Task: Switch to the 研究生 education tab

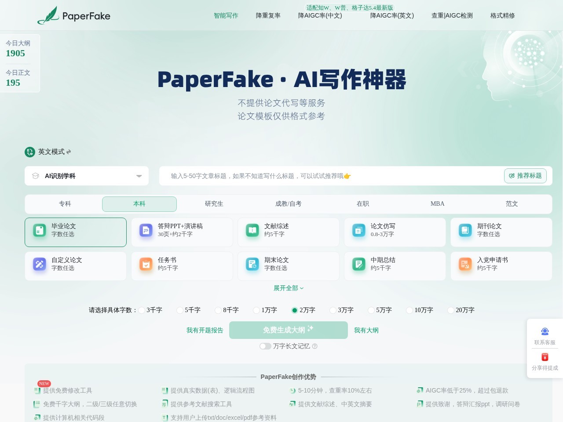Action: [214, 204]
